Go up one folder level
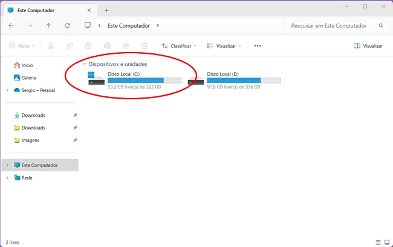Image resolution: width=393 pixels, height=247 pixels. coord(48,25)
